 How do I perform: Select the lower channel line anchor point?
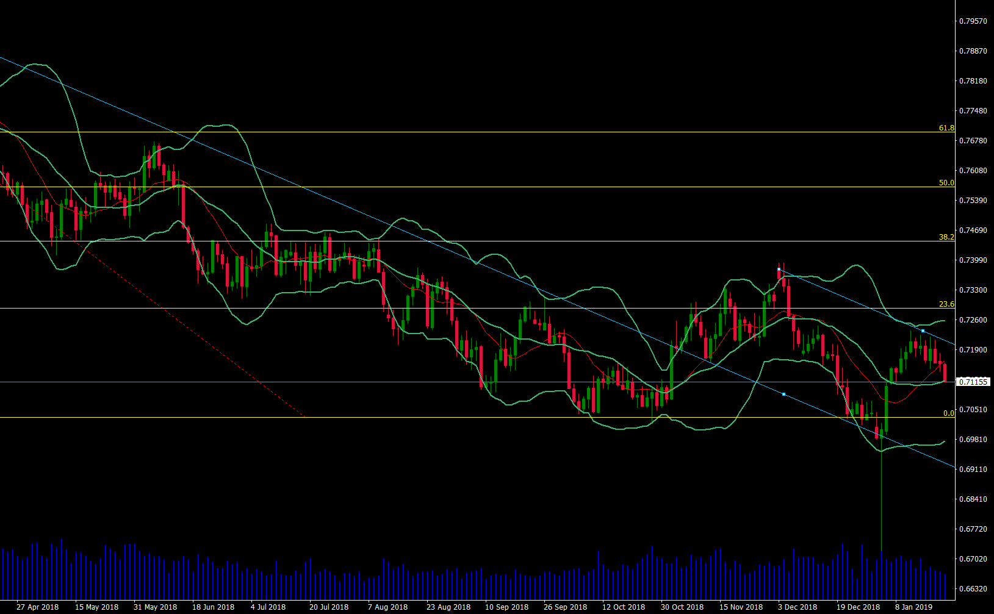tap(783, 394)
